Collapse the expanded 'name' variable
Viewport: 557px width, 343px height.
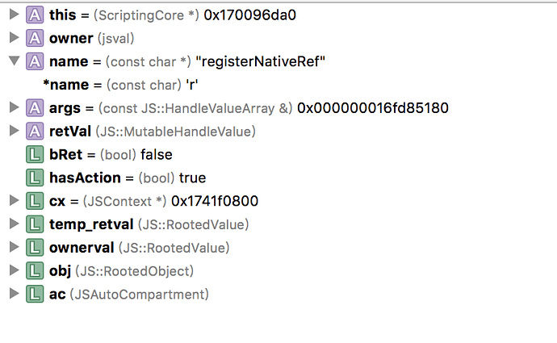13,61
